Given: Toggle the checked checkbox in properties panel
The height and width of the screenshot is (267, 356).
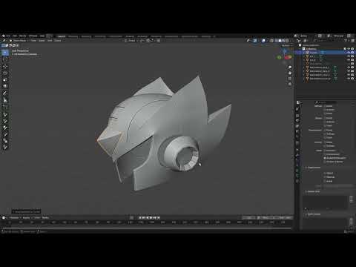Looking at the screenshot, I should (325, 158).
